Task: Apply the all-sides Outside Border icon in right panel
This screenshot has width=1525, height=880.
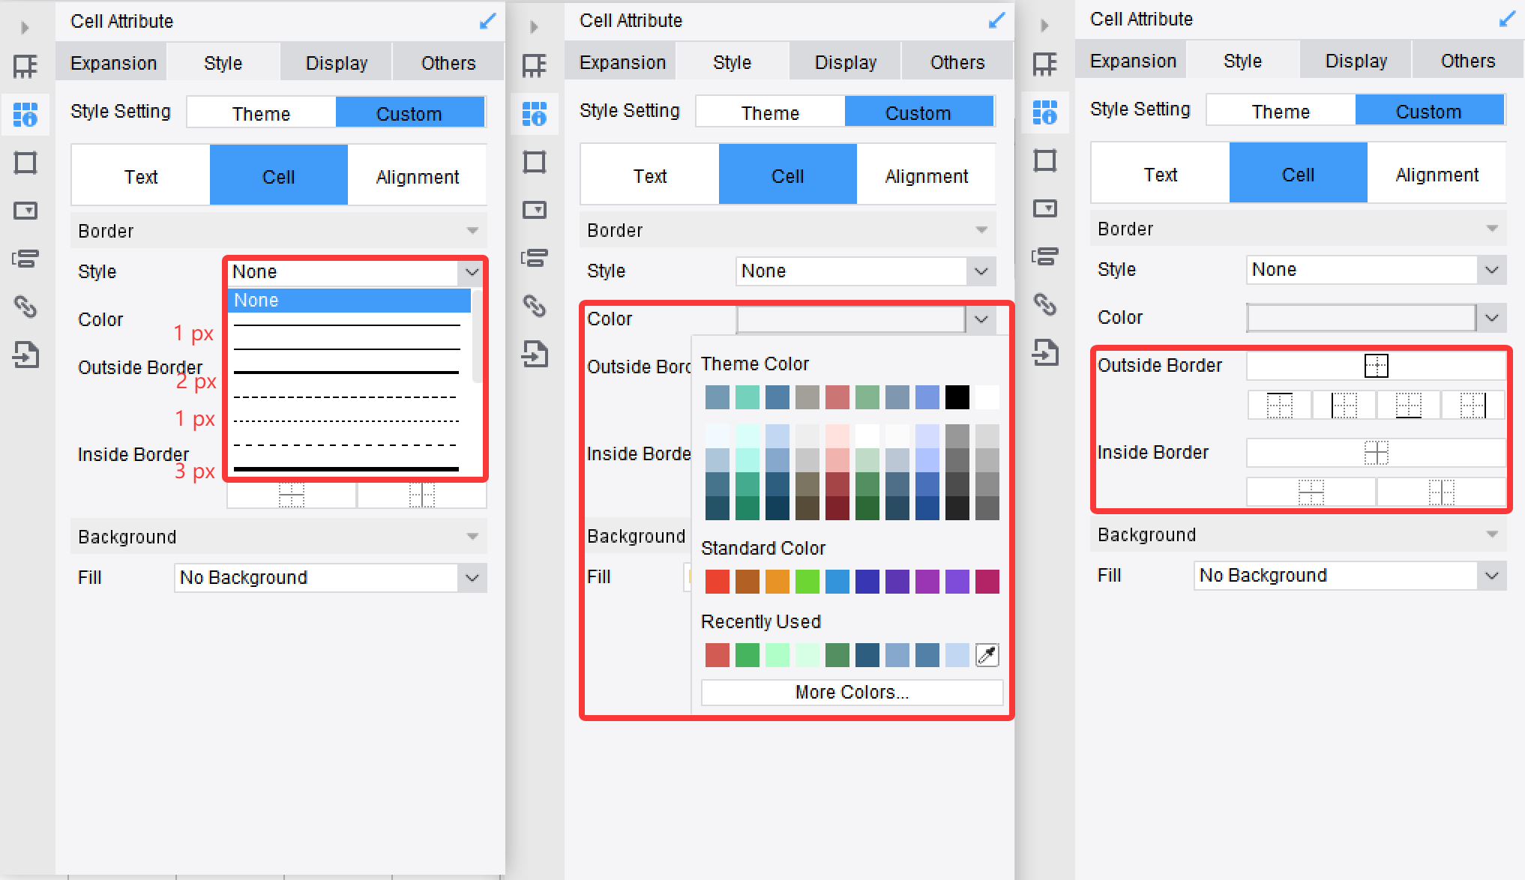Action: pyautogui.click(x=1376, y=366)
